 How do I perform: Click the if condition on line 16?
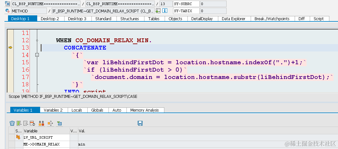135,70
